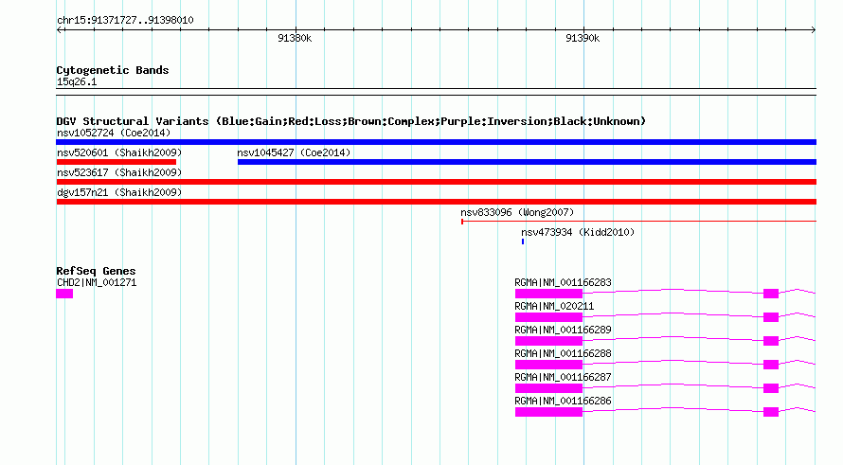Click the RGMA|NM_001166289 transcript label
Screen dimensions: 843x465
pyautogui.click(x=563, y=331)
